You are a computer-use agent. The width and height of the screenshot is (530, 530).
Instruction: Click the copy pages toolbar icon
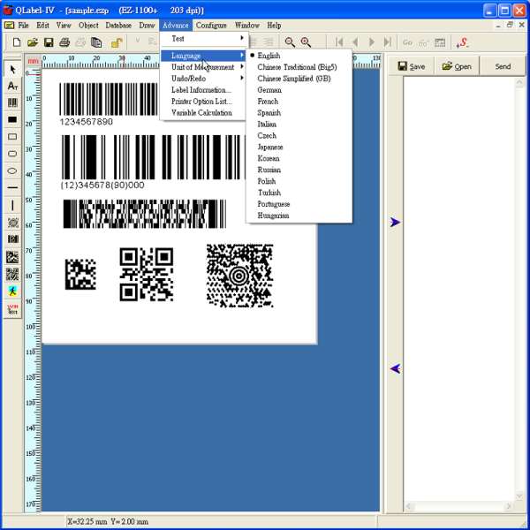pos(96,42)
